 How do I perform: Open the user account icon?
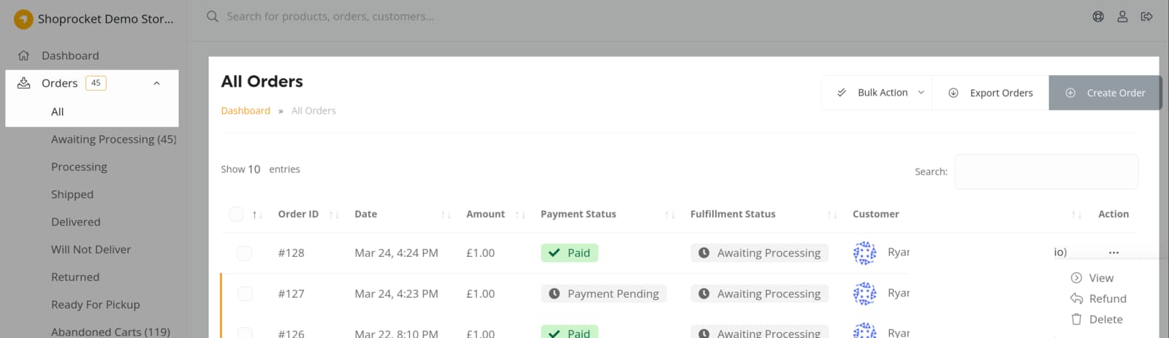pyautogui.click(x=1122, y=16)
